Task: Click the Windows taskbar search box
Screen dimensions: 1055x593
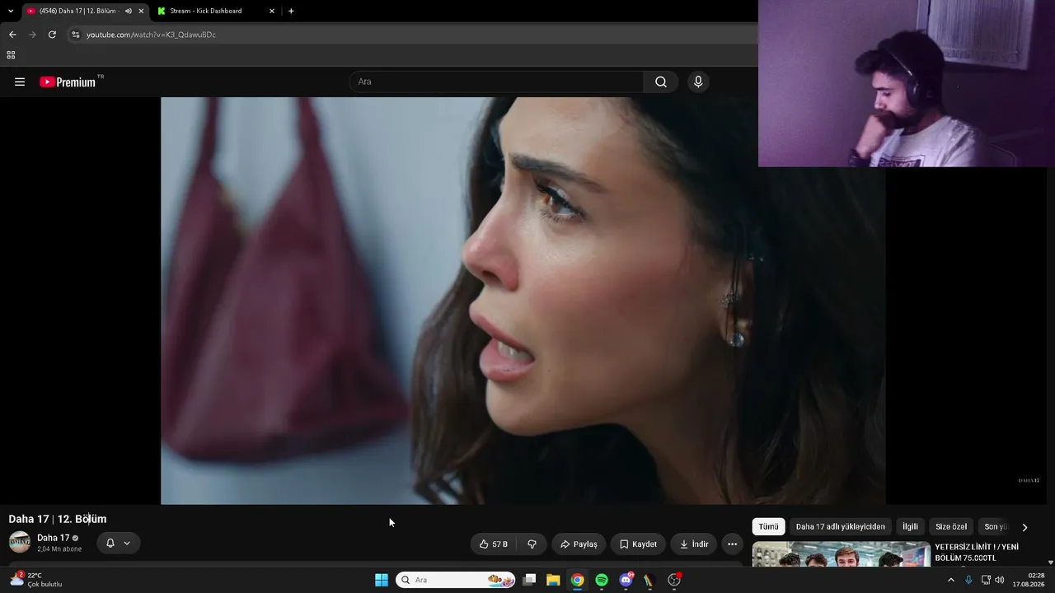Action: pos(456,580)
